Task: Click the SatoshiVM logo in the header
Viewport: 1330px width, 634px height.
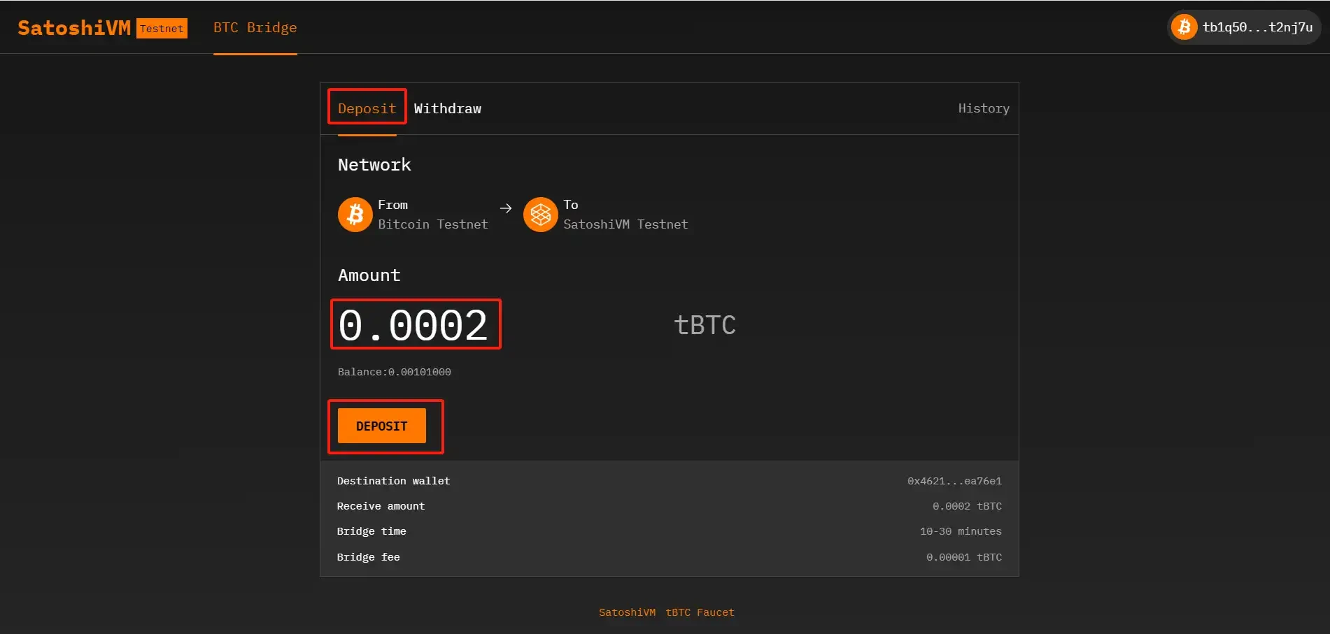Action: (x=74, y=28)
